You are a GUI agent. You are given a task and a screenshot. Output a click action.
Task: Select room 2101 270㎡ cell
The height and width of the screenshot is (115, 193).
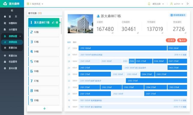[x=89, y=87]
